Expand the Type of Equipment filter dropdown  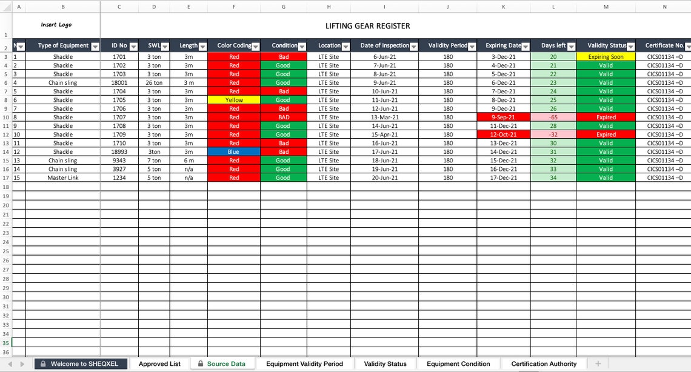(x=96, y=45)
